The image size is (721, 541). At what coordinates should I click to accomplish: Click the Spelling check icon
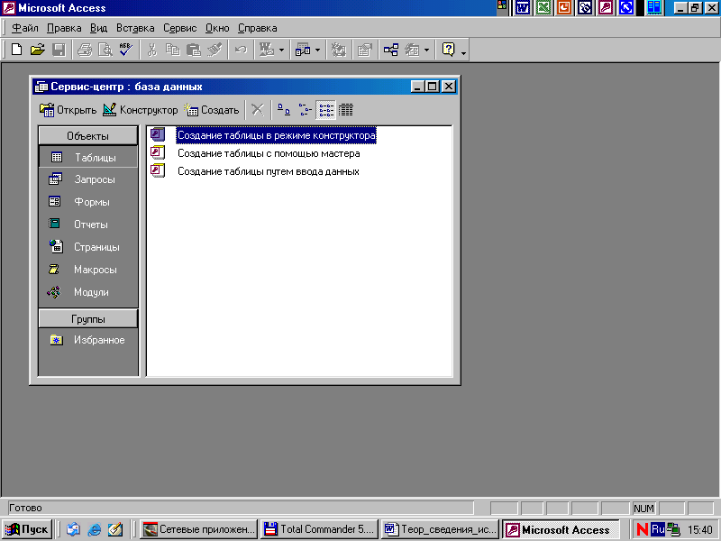click(x=126, y=50)
